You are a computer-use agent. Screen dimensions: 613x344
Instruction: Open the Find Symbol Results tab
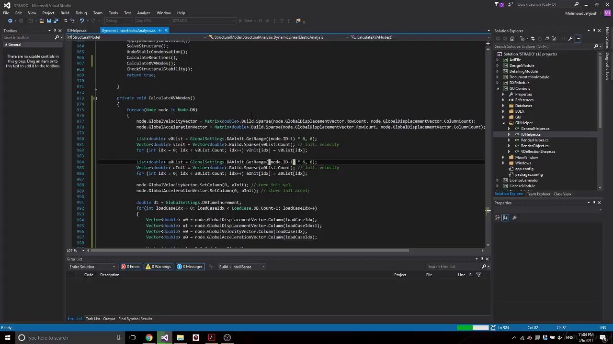click(135, 319)
